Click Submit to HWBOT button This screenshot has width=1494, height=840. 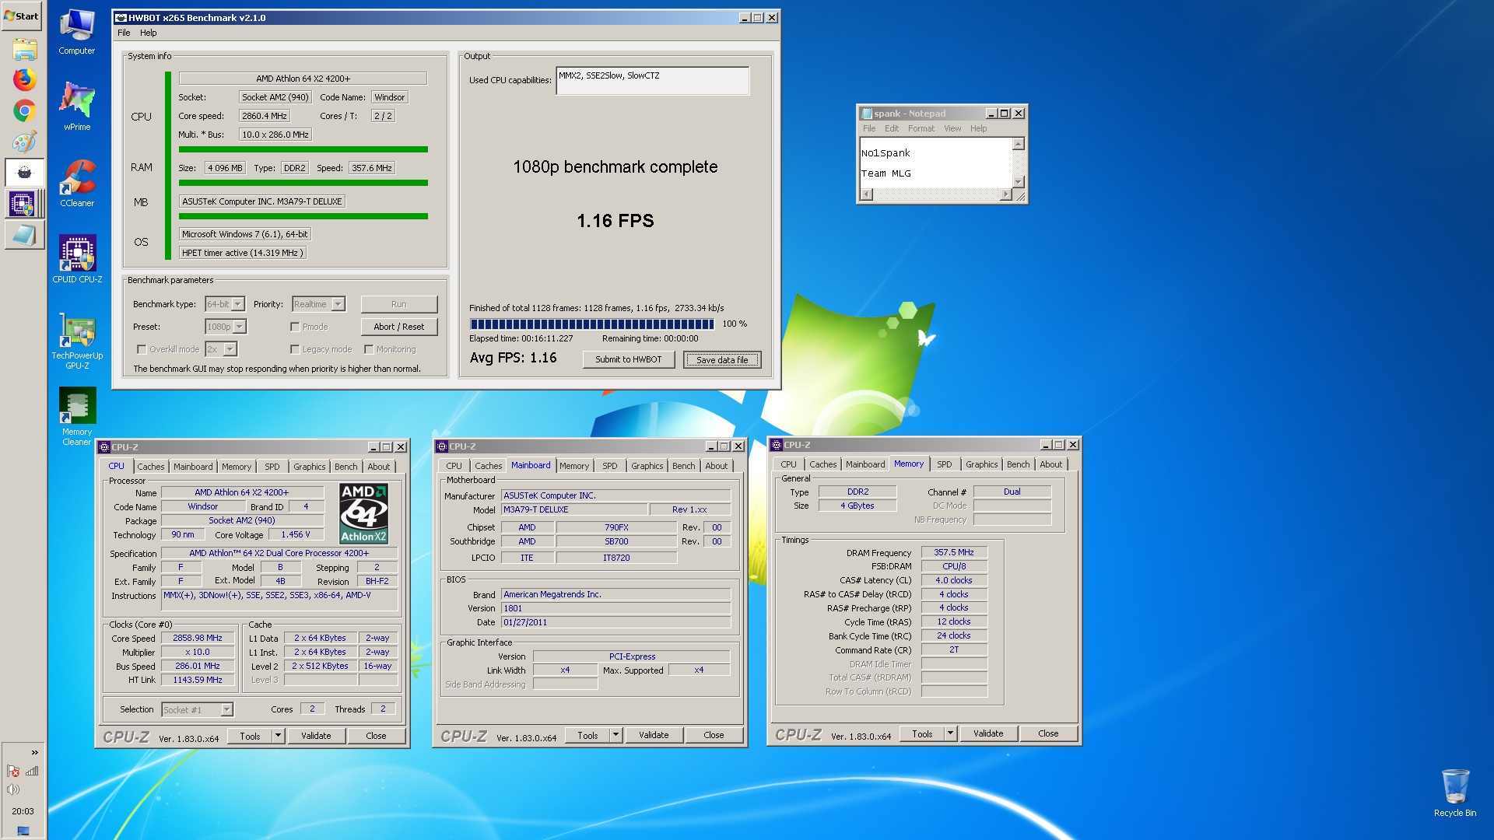629,359
